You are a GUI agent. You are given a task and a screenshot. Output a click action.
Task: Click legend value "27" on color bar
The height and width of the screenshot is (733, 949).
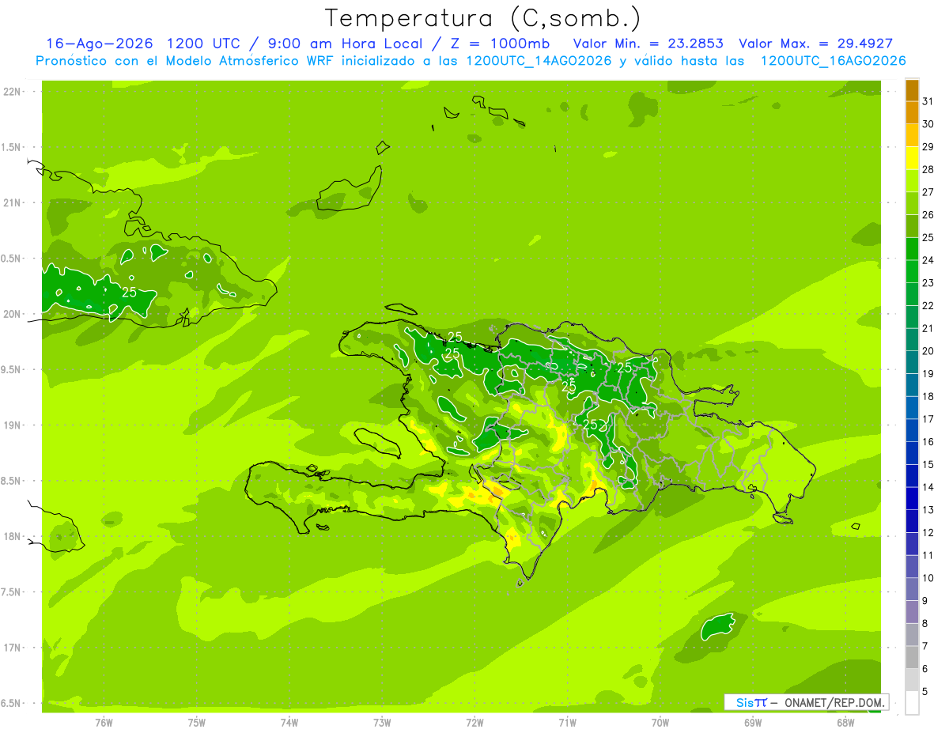[x=928, y=192]
